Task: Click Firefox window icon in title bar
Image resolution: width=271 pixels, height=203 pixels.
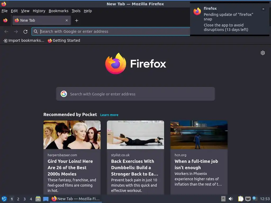Action: tap(4, 4)
